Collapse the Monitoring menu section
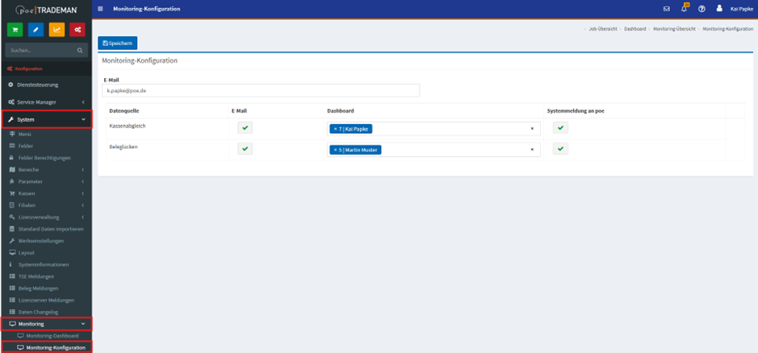 [x=46, y=323]
